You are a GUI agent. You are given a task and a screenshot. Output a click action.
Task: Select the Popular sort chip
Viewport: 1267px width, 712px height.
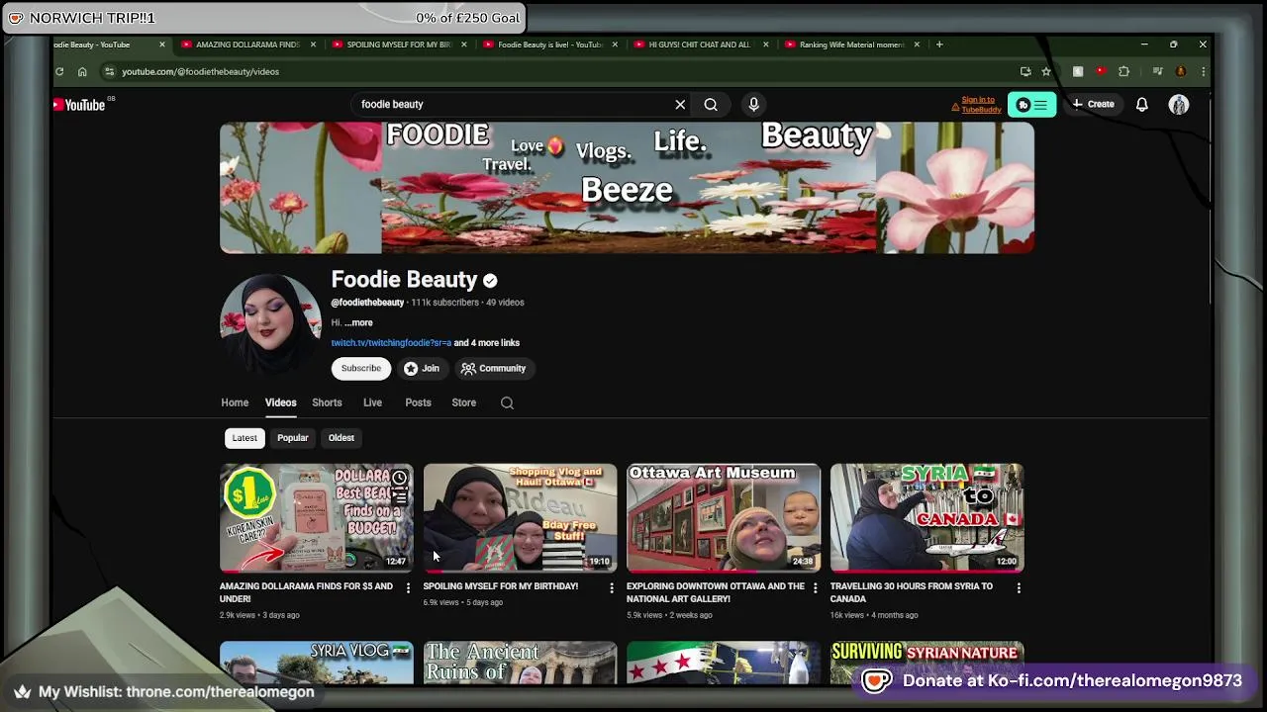click(293, 438)
